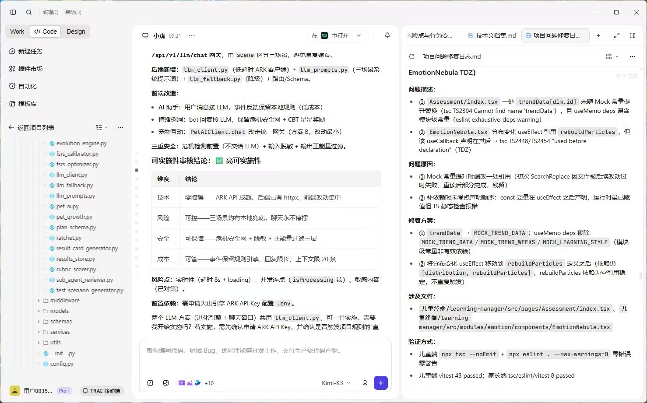Add a new tab with plus icon
This screenshot has height=403, width=647.
(x=598, y=35)
